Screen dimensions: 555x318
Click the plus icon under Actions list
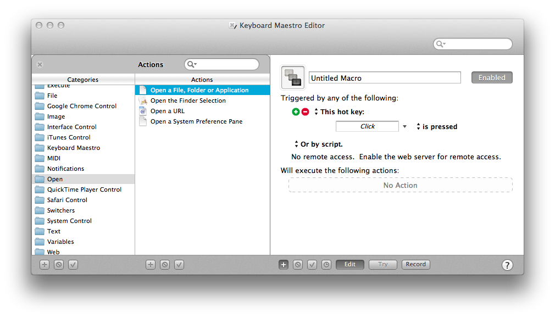coord(151,265)
